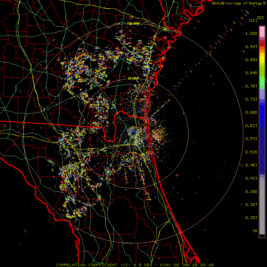This screenshot has width=267, height=267.
Task: Click the 50 NMI range ring label
Action: click(133, 78)
